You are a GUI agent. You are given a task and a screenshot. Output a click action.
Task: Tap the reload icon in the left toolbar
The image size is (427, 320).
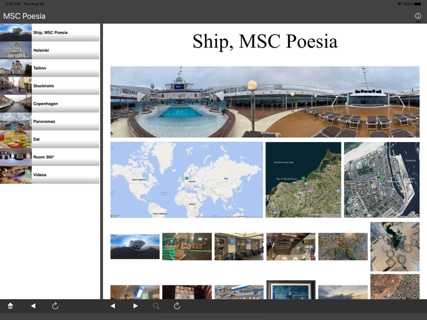coord(56,306)
